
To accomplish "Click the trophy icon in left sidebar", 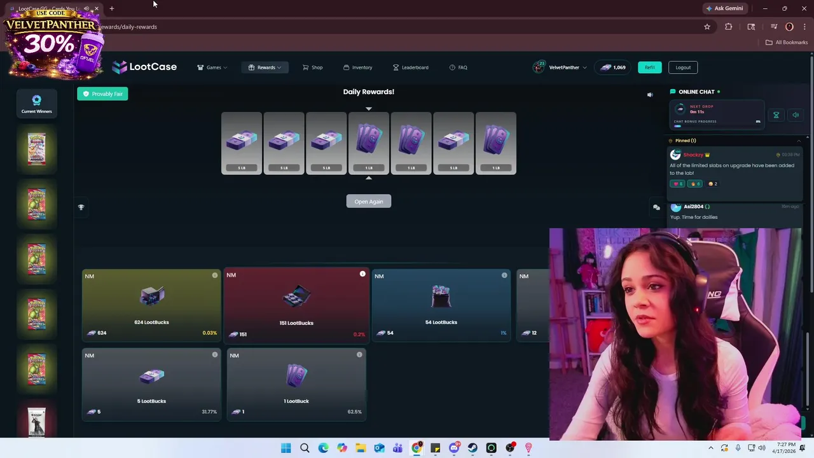I will pyautogui.click(x=81, y=207).
